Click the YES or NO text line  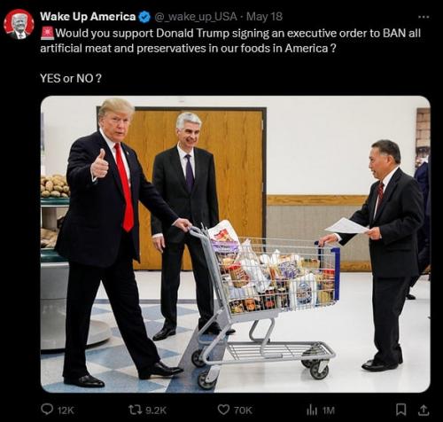point(71,78)
